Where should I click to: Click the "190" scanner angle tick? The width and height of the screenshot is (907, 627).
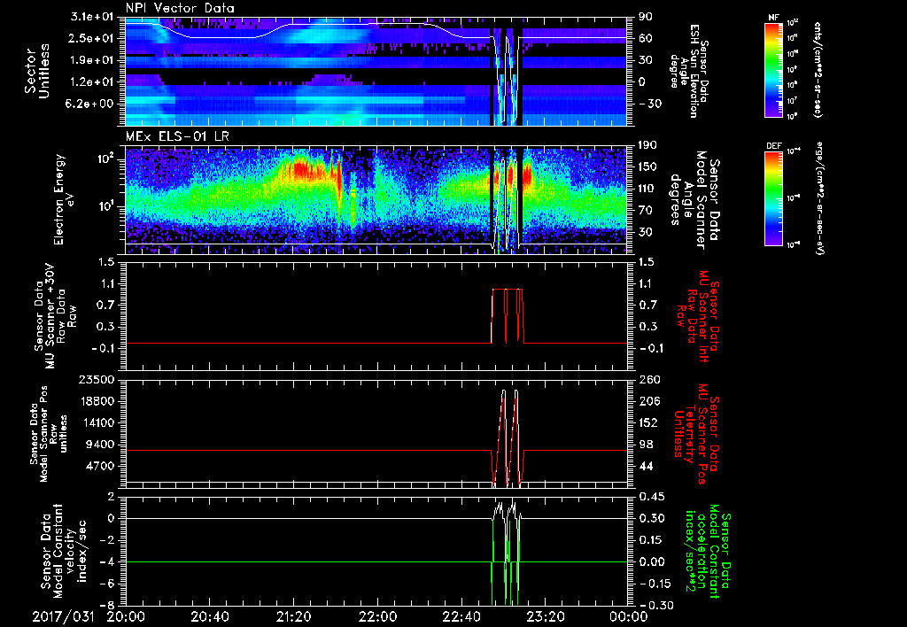647,145
